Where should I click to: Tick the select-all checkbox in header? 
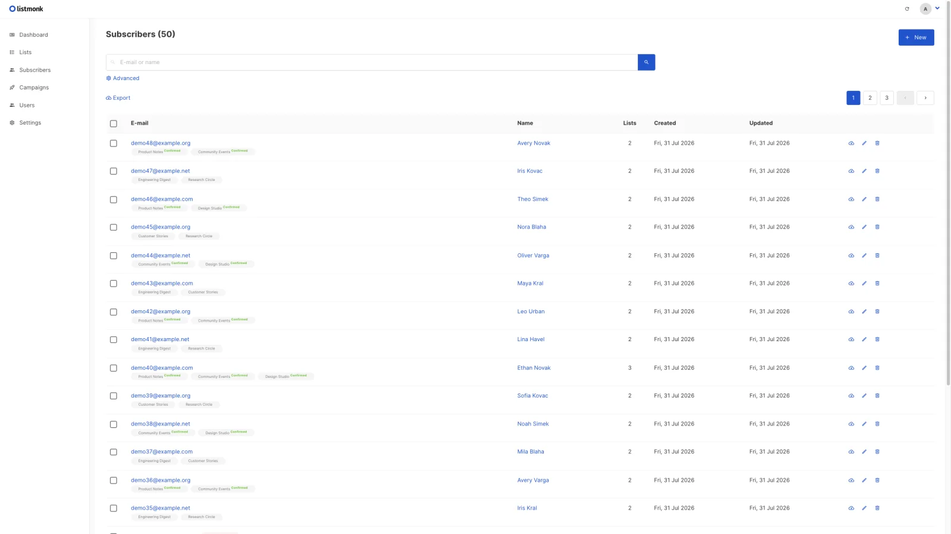click(x=114, y=123)
